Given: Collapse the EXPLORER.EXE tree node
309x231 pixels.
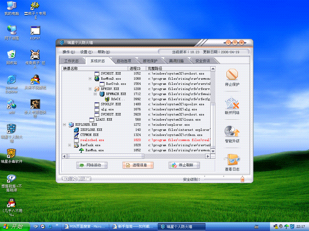Looking at the screenshot, I should click(x=64, y=125).
